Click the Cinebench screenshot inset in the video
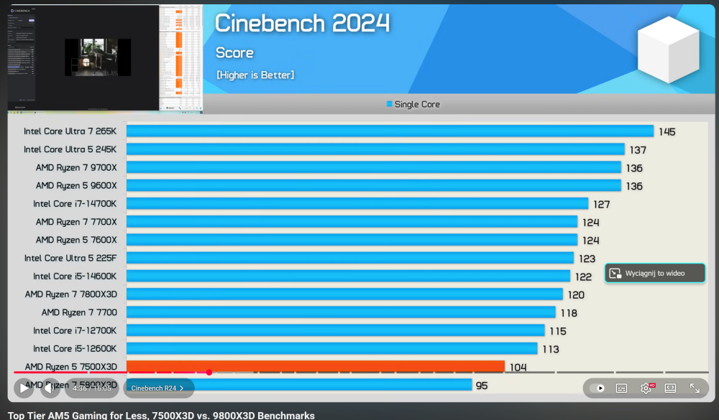 click(x=105, y=58)
